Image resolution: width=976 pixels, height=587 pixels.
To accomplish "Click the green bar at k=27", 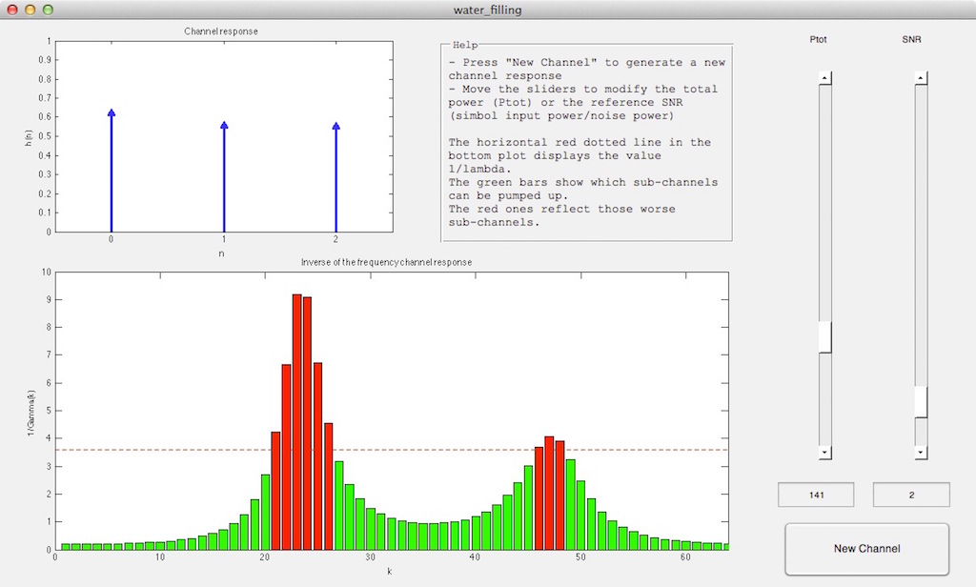I will point(339,505).
